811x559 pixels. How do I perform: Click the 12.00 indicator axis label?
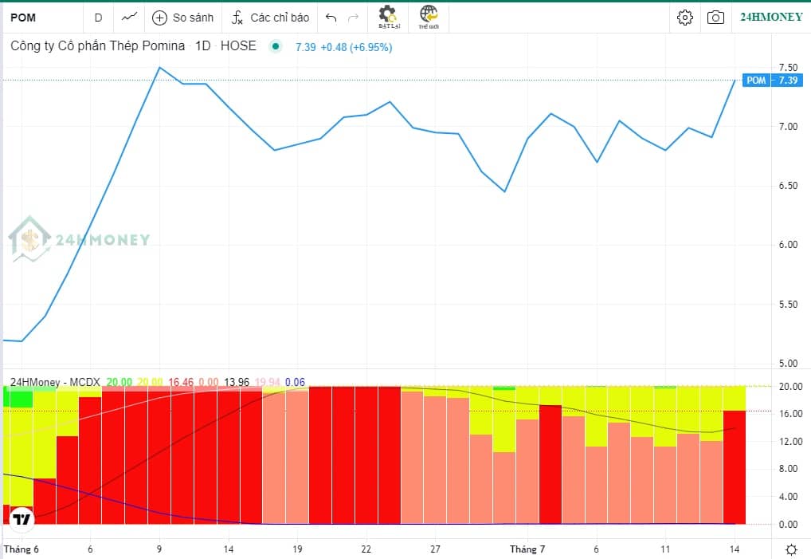790,442
